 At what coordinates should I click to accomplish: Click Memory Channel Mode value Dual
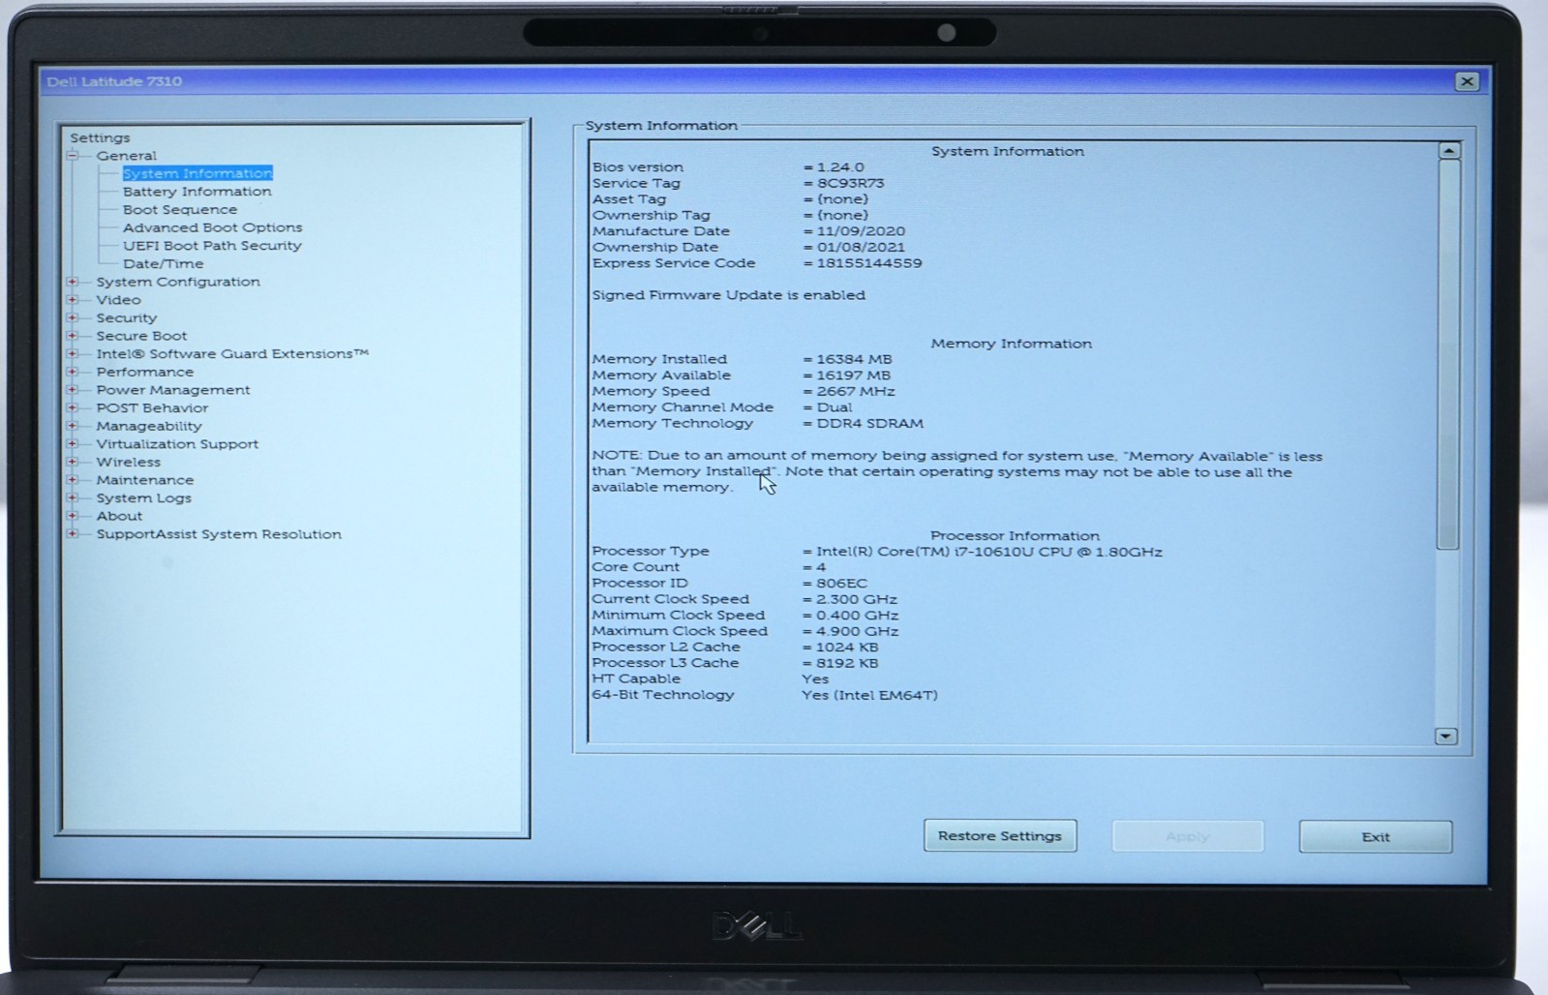click(x=835, y=407)
